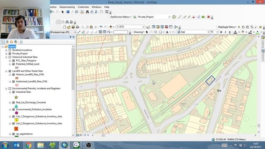Screen dimensions: 265x149
Task: Open the Catalog window toolbar icon
Action: click(x=158, y=27)
